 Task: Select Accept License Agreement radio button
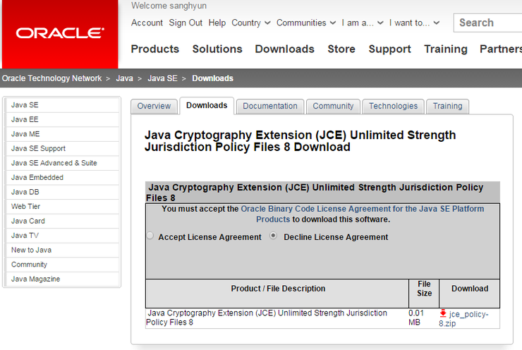(x=150, y=236)
